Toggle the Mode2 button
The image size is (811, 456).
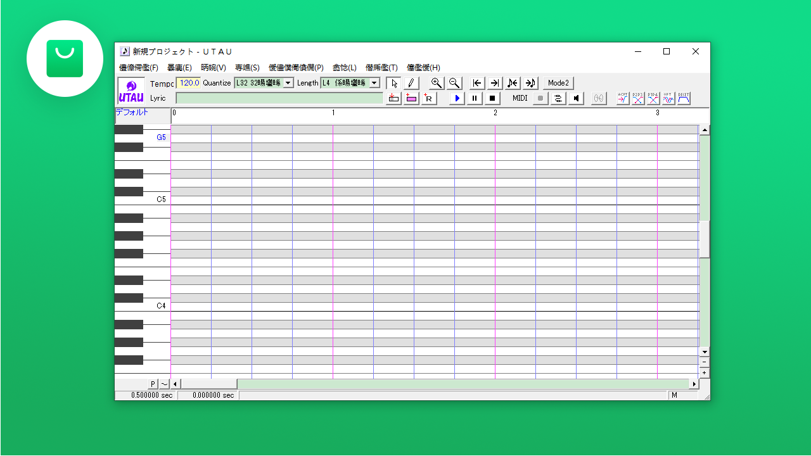558,83
